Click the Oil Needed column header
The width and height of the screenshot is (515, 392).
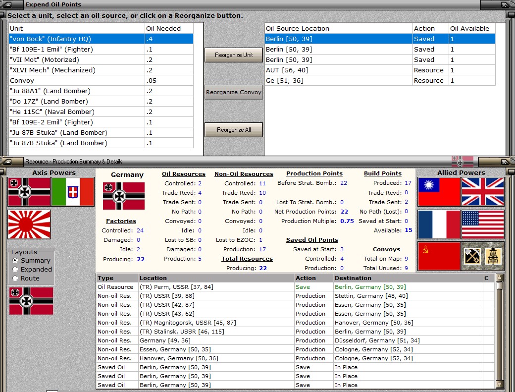pyautogui.click(x=169, y=28)
